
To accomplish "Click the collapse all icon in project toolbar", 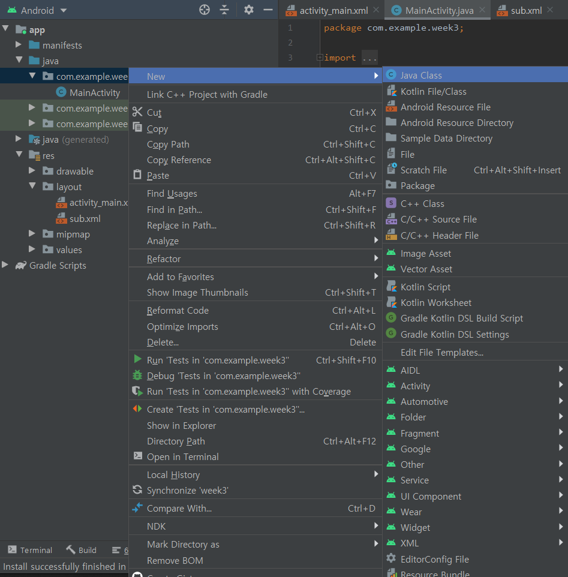I will tap(224, 10).
